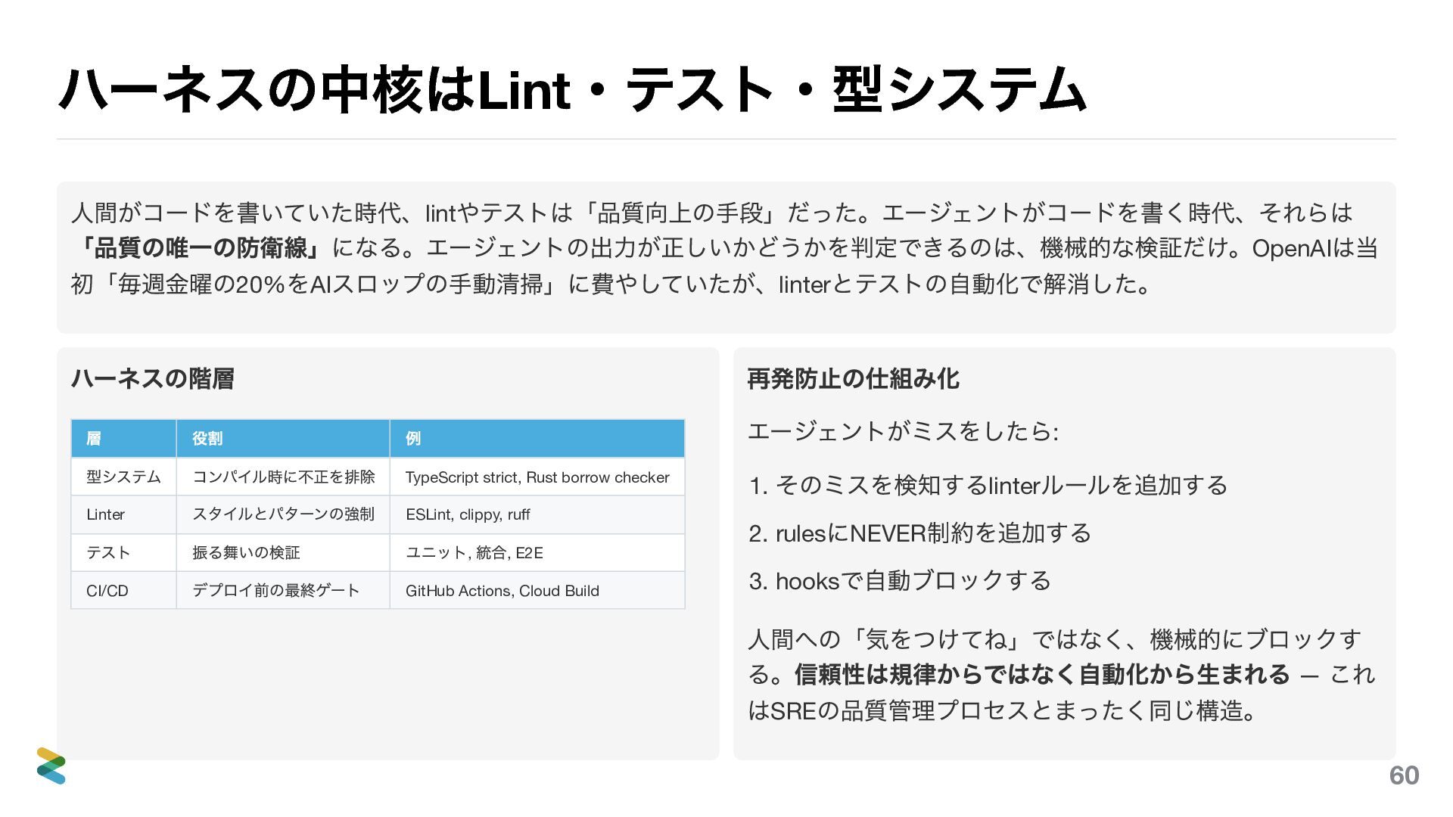
Task: Click the Linter row label cell
Action: pyautogui.click(x=106, y=515)
